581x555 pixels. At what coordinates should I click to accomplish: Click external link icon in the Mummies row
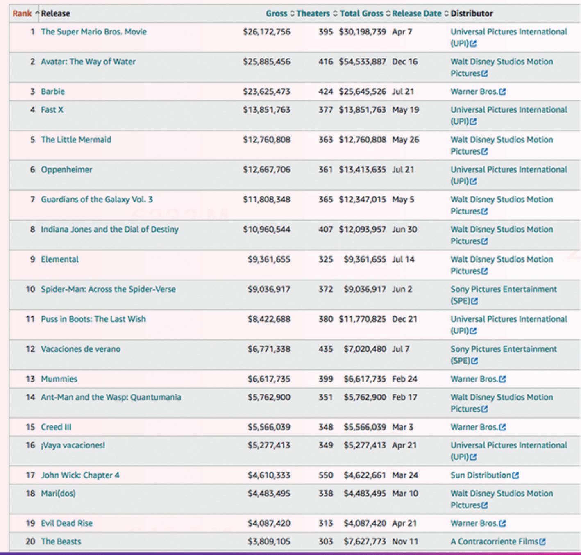503,379
